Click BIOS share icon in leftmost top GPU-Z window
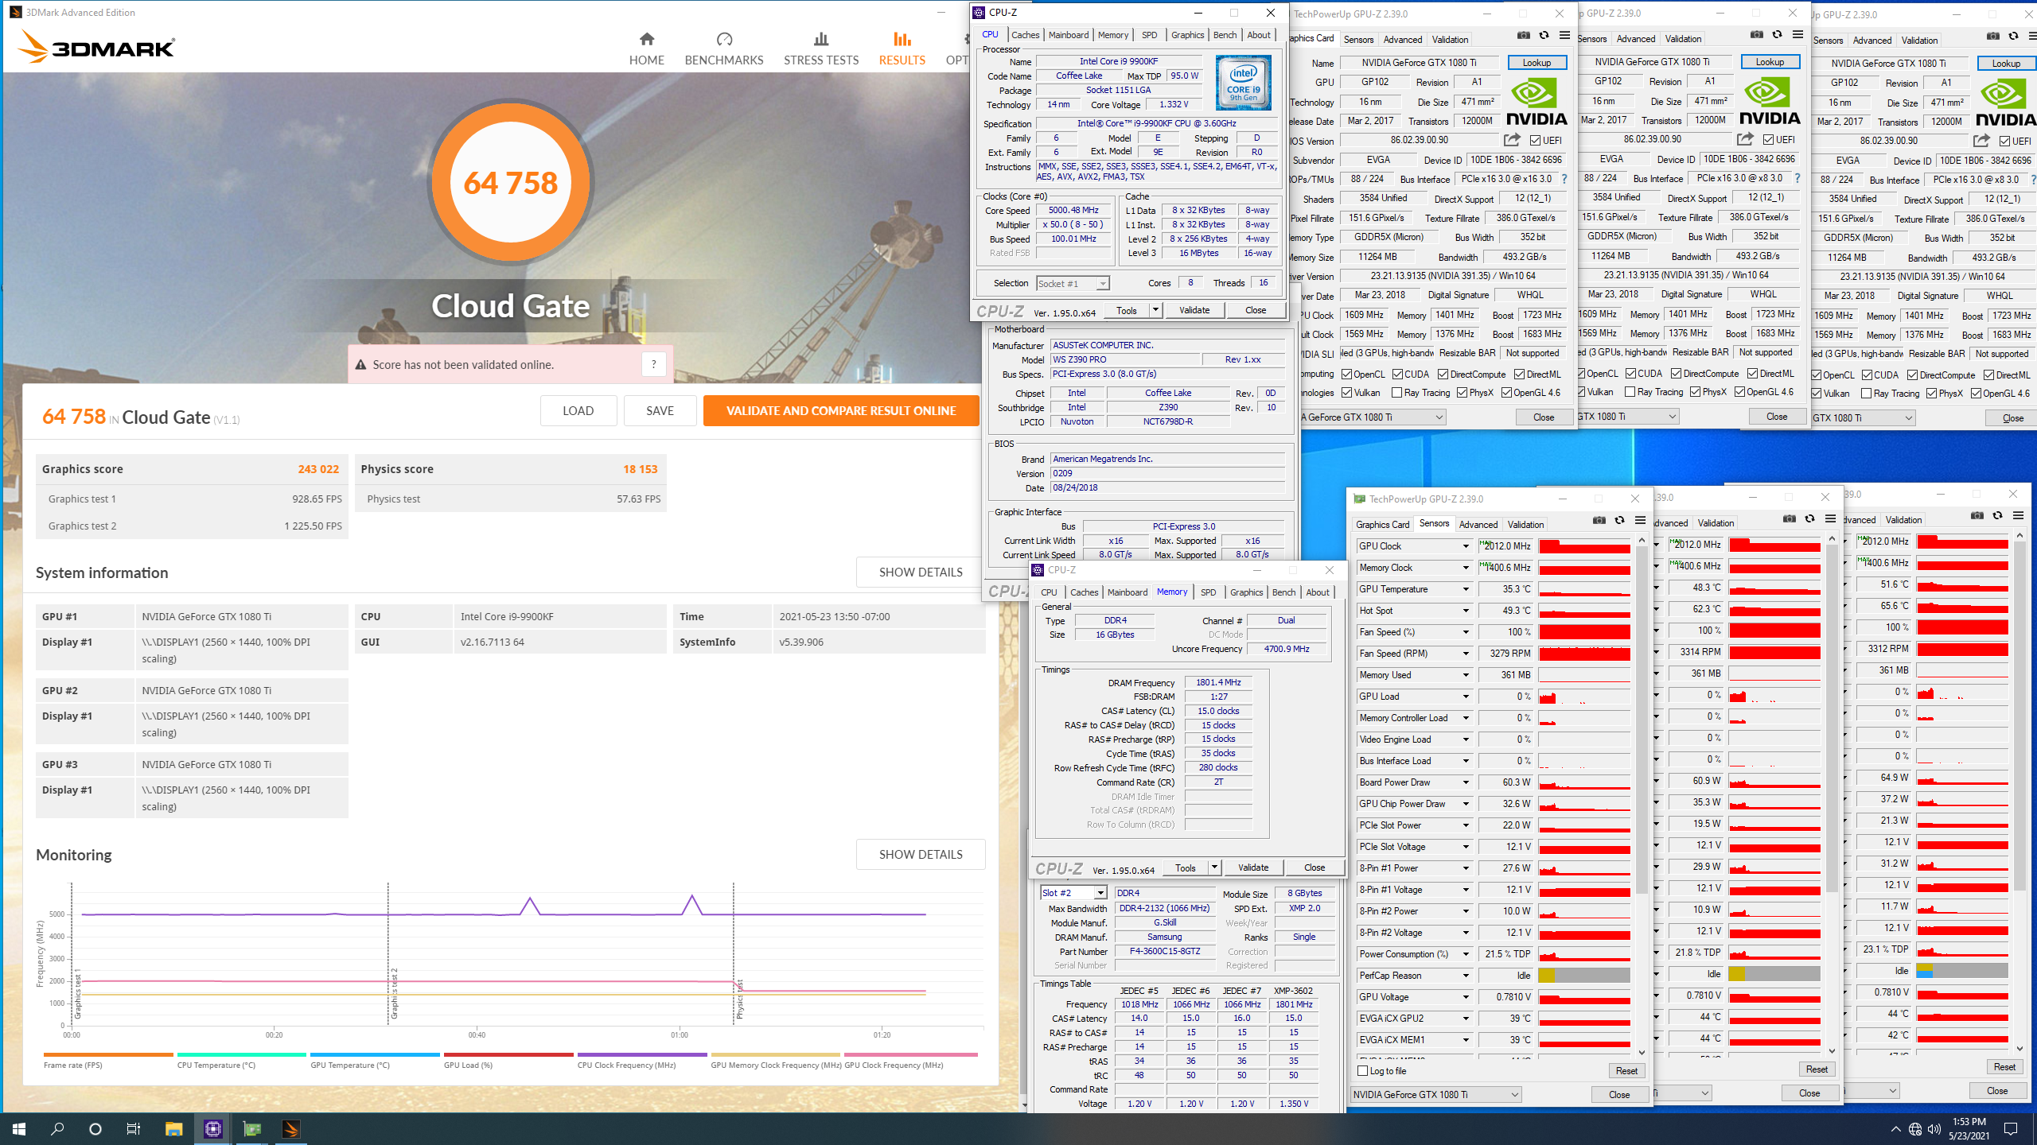The height and width of the screenshot is (1145, 2037). (1512, 140)
